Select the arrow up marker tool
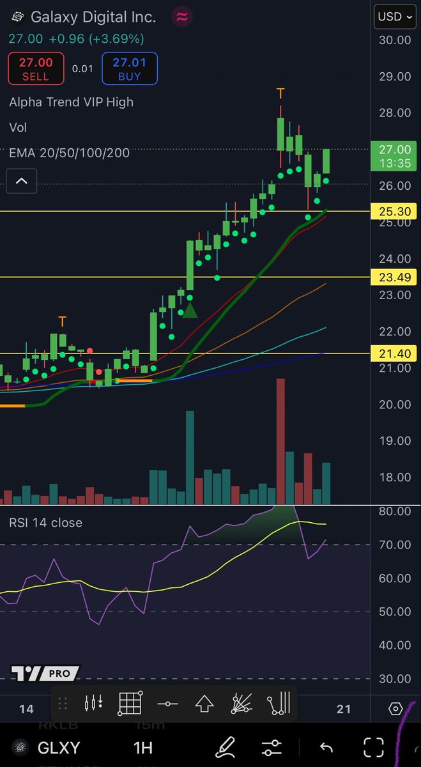 (204, 704)
